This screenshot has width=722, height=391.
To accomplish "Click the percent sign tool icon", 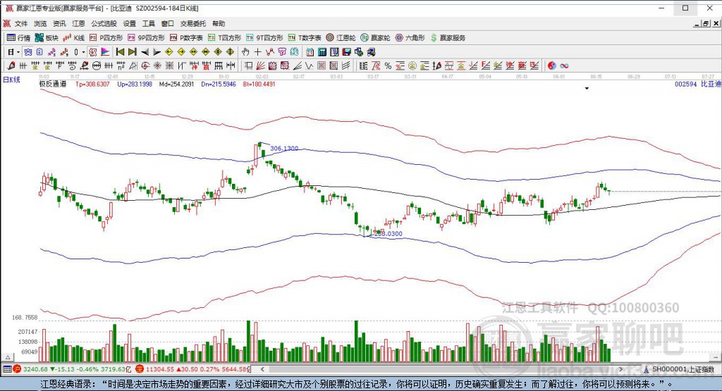I will 388,66.
